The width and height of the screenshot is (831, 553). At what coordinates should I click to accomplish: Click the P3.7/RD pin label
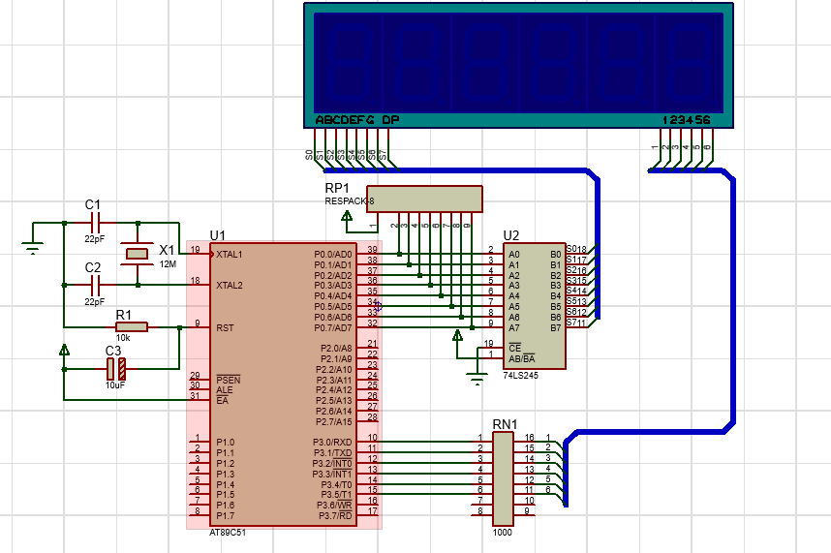[335, 515]
